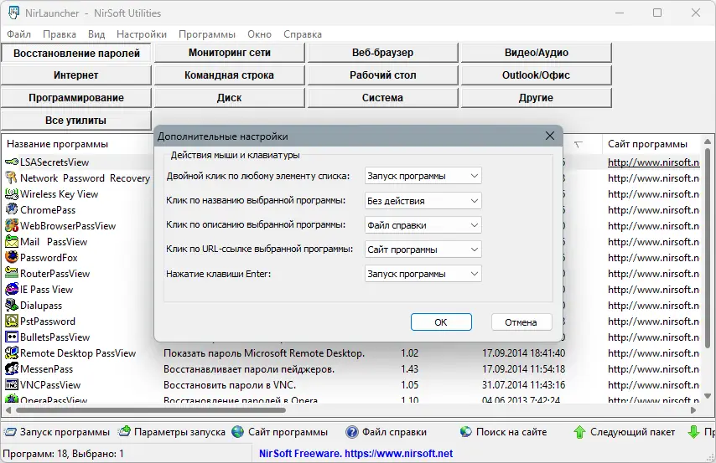This screenshot has height=463, width=716.
Task: Click the Отмена button
Action: point(521,322)
